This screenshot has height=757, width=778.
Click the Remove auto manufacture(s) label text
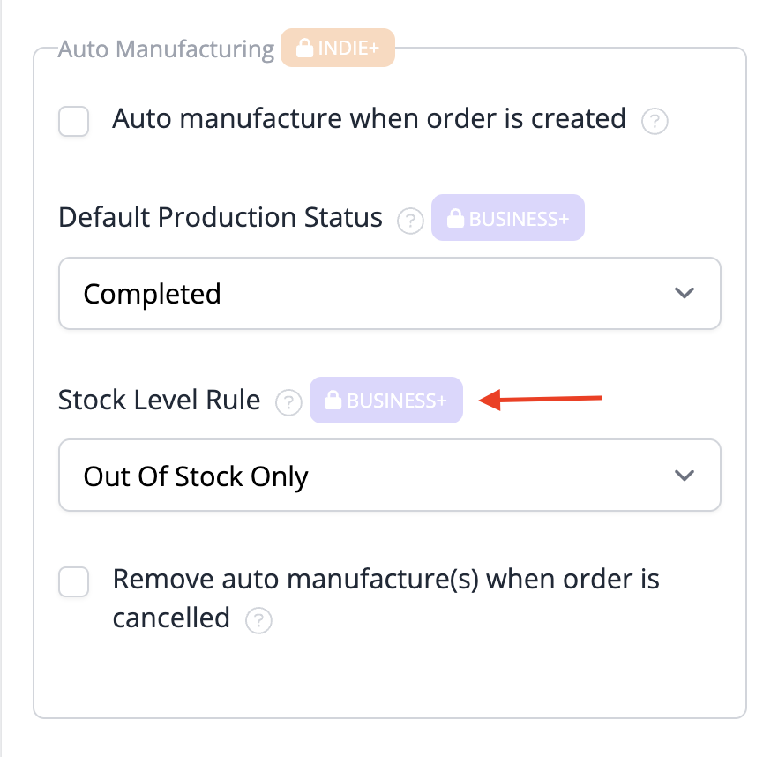386,599
